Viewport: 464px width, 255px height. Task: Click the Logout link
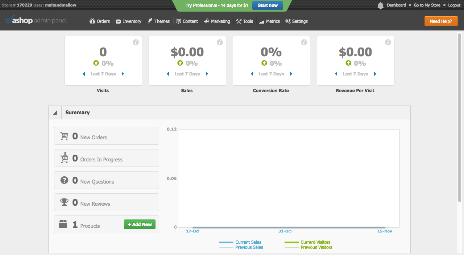click(x=454, y=5)
